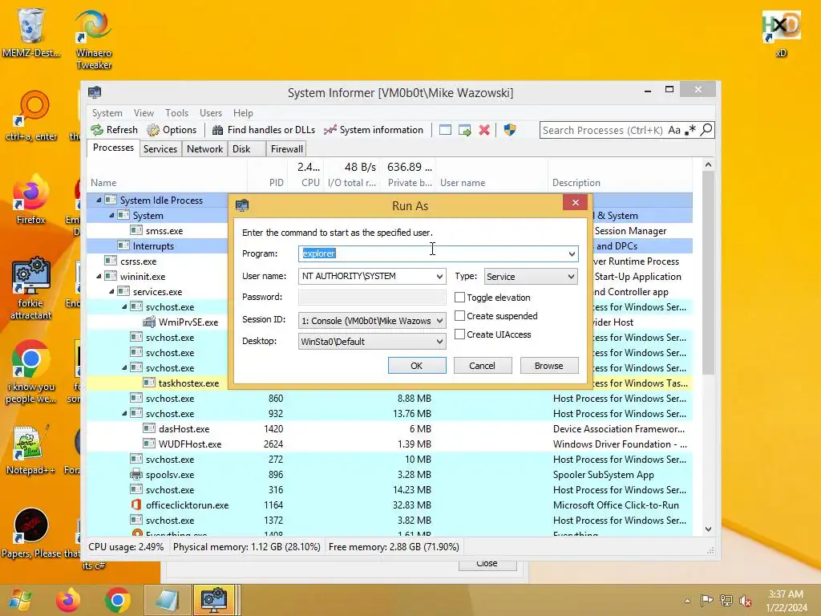Screen dimensions: 821x616
Task: Click the Close button in background window
Action: [x=487, y=565]
